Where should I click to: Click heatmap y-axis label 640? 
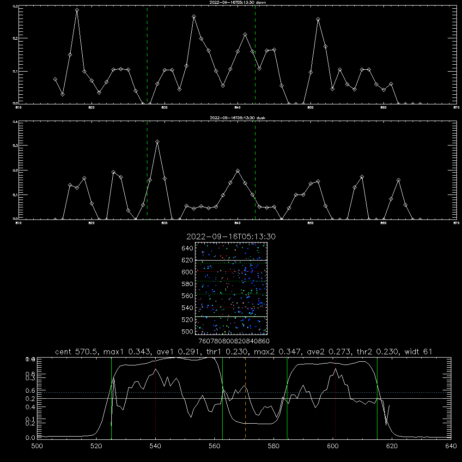[x=188, y=249]
